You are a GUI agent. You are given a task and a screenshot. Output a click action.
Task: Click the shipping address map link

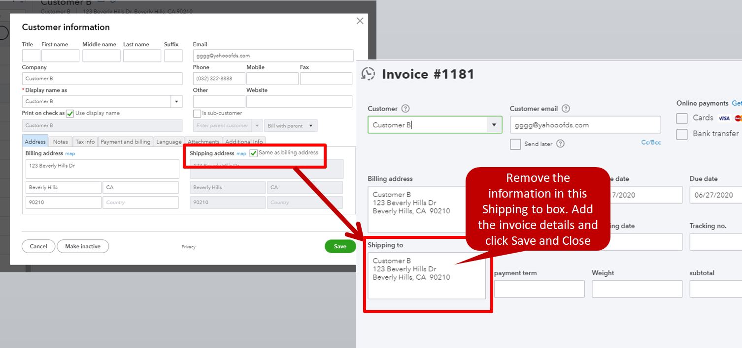pos(241,153)
